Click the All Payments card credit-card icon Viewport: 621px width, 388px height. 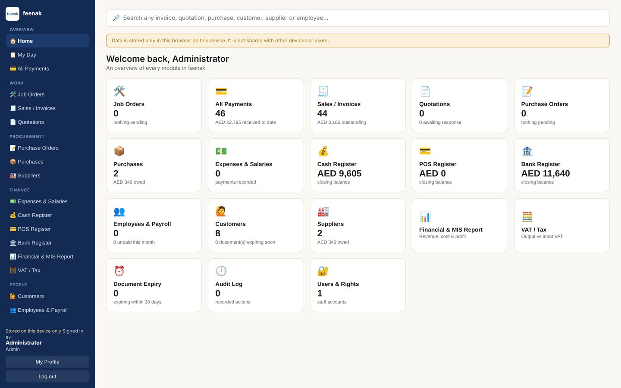221,91
